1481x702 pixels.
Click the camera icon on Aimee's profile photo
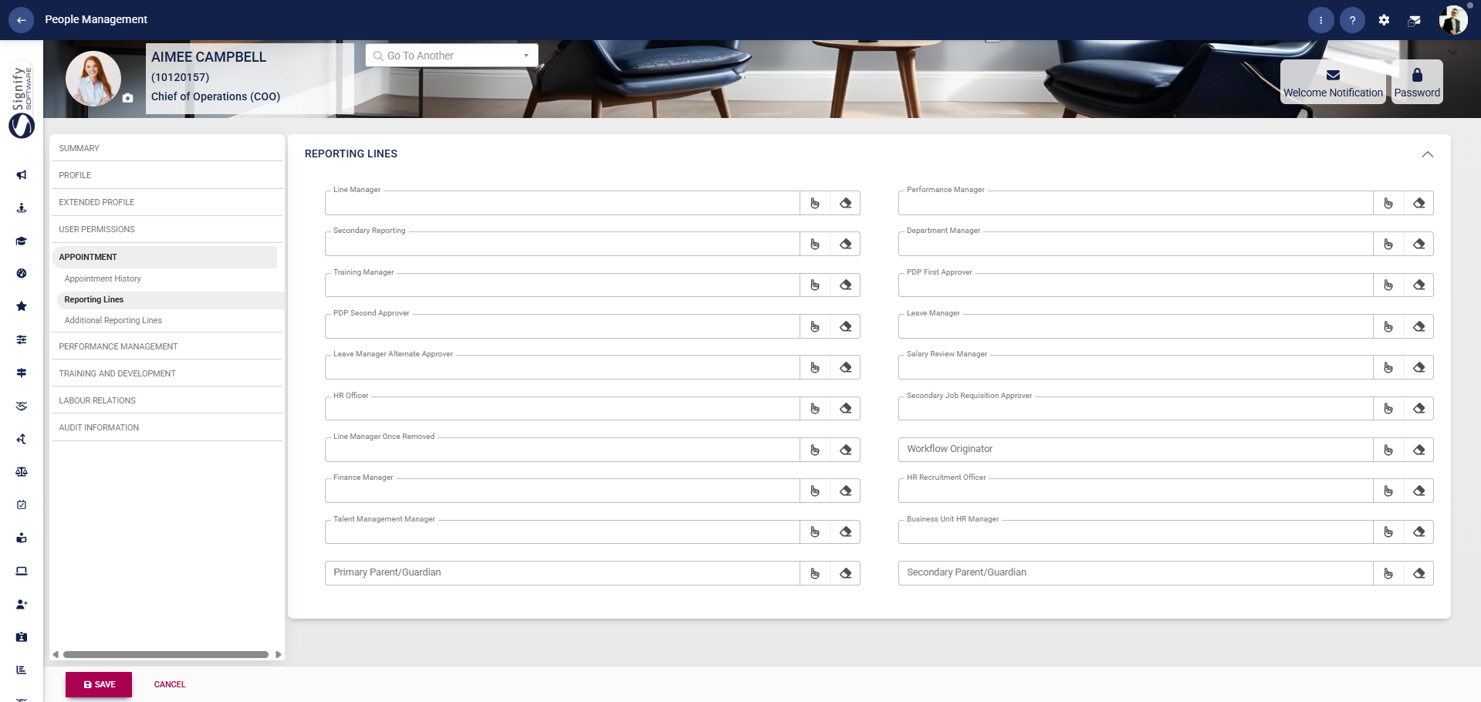pos(127,99)
